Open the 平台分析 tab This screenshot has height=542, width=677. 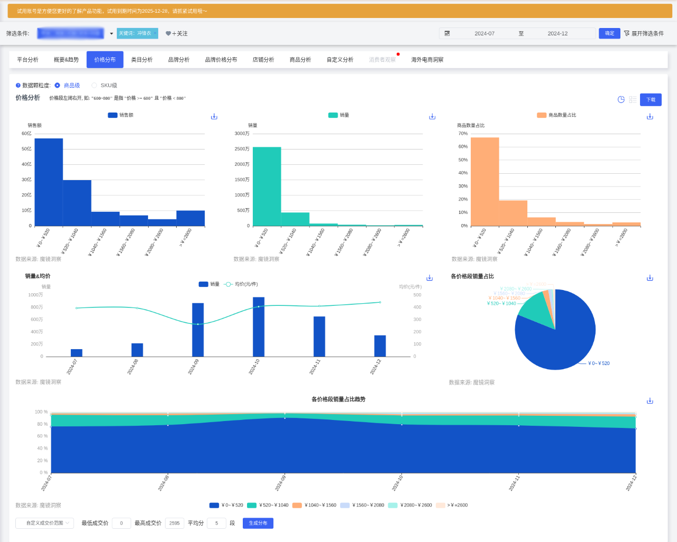(x=28, y=60)
